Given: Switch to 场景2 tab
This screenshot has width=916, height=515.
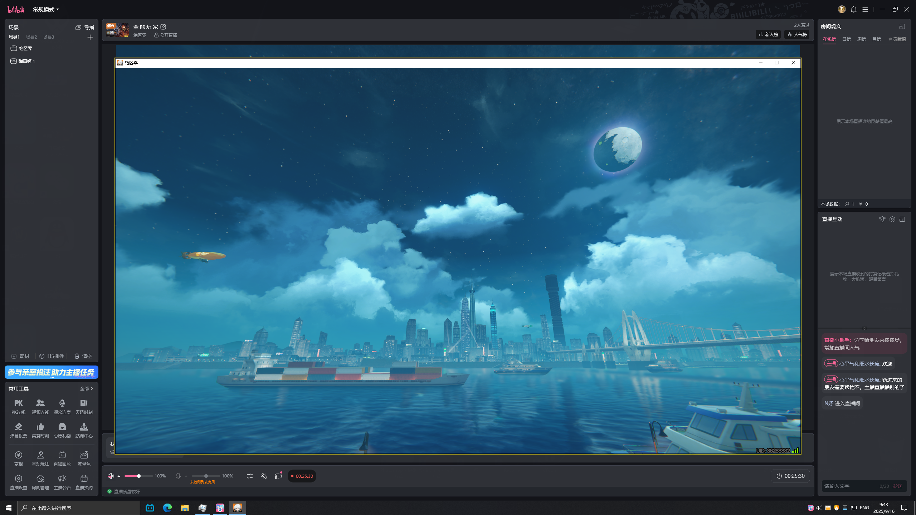Looking at the screenshot, I should (x=31, y=37).
